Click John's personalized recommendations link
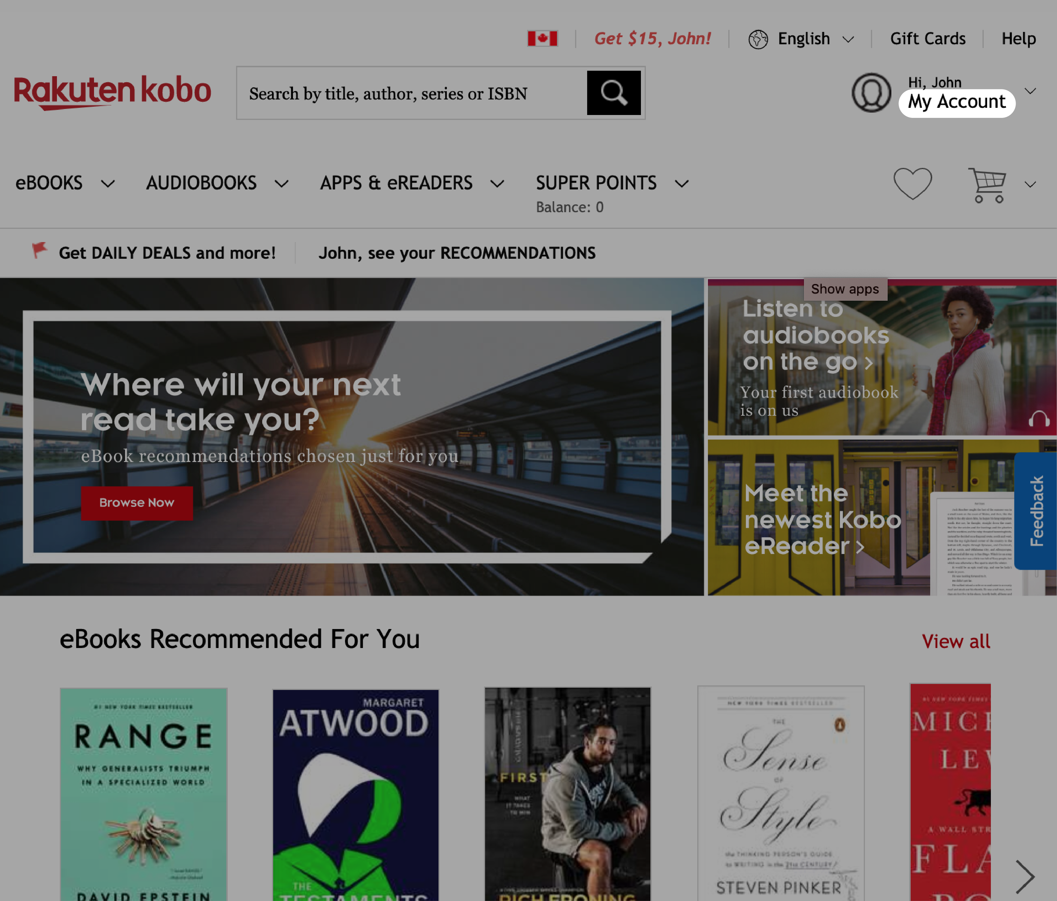Viewport: 1057px width, 901px height. tap(457, 252)
